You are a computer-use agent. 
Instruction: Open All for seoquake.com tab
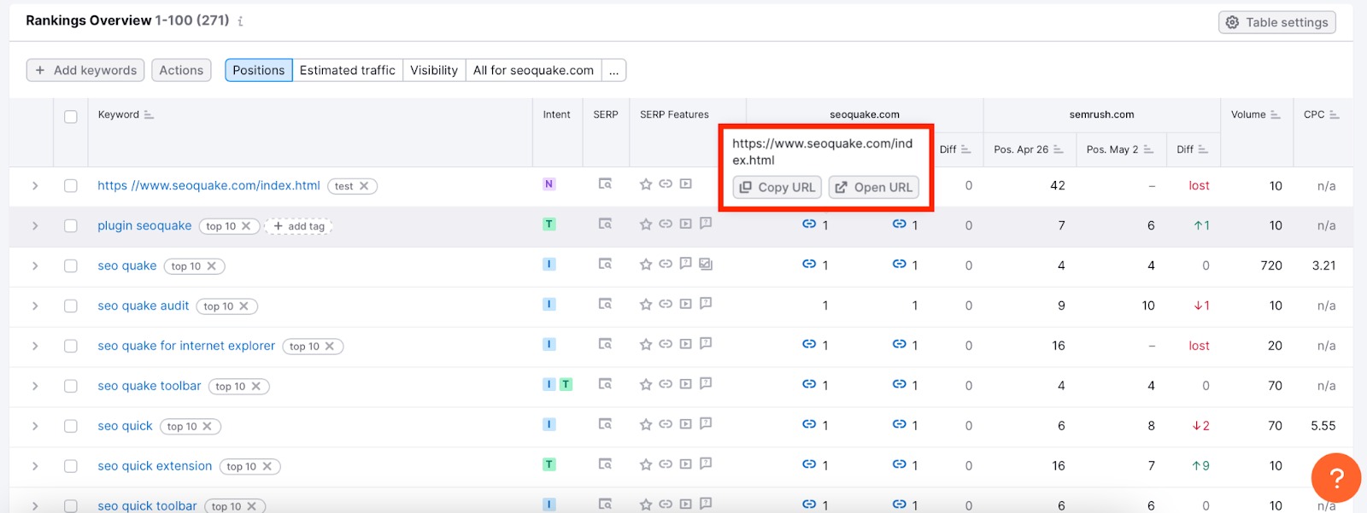point(534,70)
